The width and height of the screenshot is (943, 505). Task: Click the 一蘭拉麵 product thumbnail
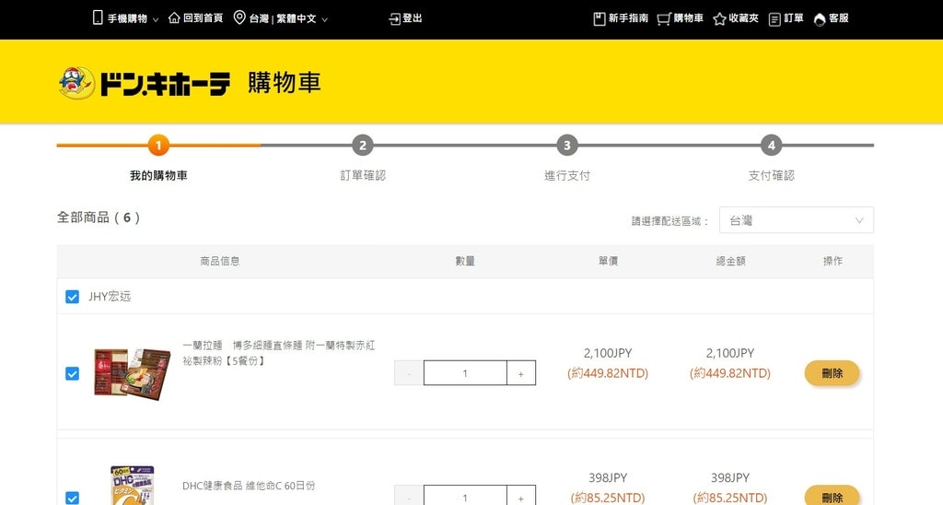pyautogui.click(x=133, y=373)
